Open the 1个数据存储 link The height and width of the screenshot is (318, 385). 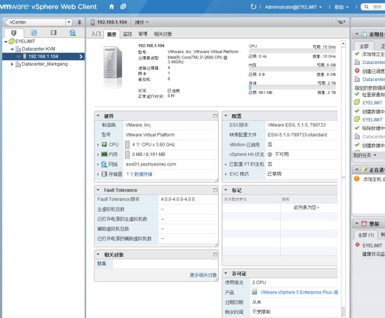pos(139,174)
